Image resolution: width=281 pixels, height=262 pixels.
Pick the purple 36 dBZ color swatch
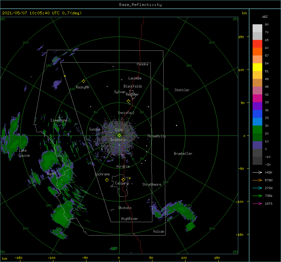pyautogui.click(x=257, y=106)
